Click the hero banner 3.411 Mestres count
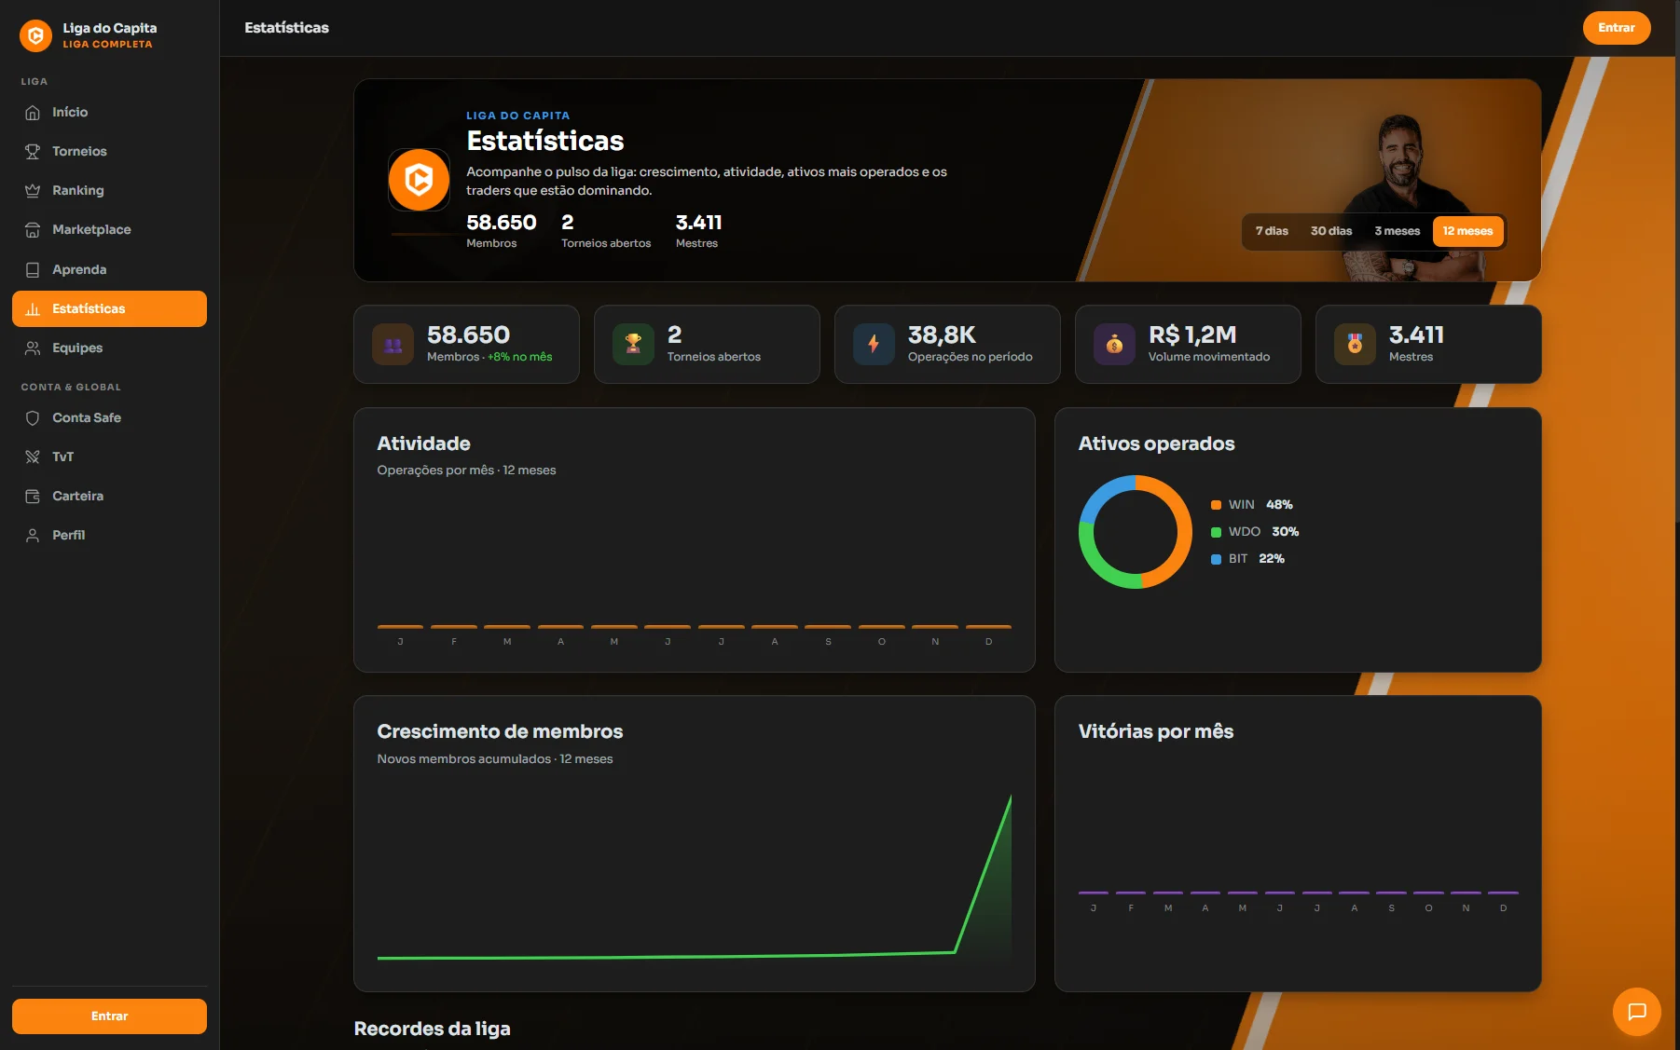Screen dimensions: 1680x1050 (x=698, y=223)
